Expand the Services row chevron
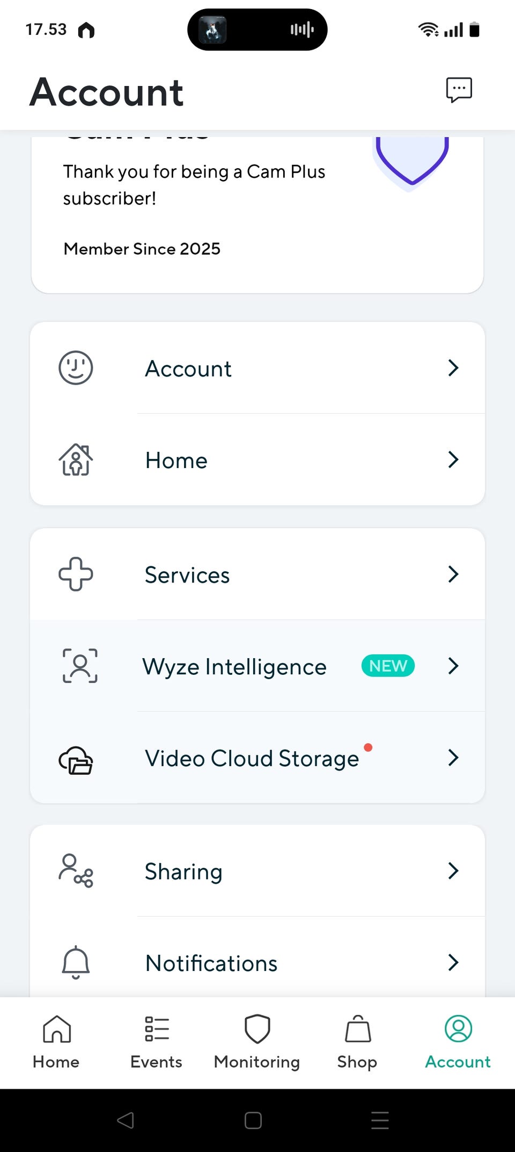 (453, 574)
